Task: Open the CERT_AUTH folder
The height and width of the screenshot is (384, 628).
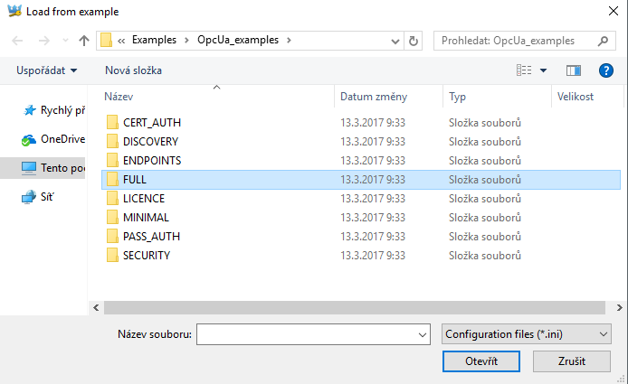Action: click(152, 122)
